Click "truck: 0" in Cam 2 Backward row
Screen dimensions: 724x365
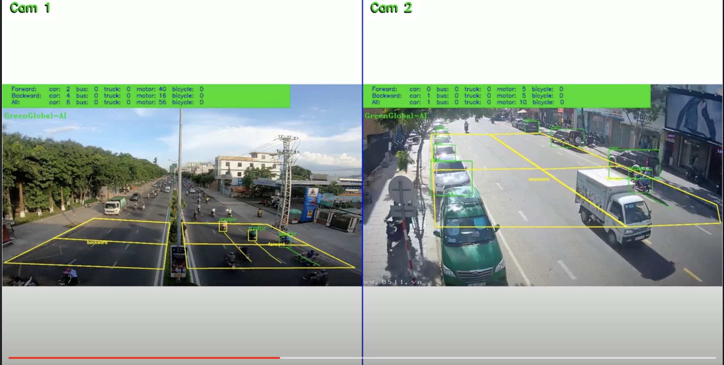pos(478,96)
